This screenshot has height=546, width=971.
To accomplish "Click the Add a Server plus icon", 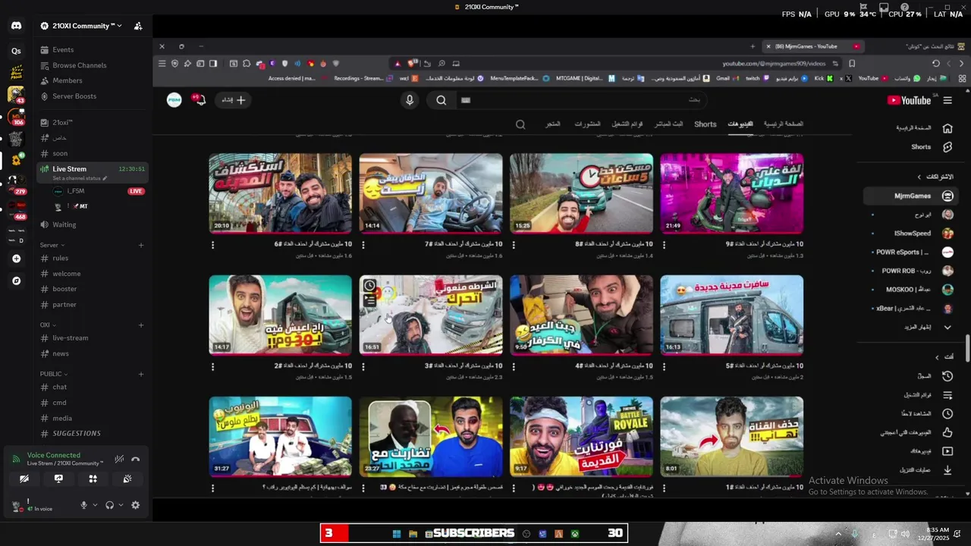I will pos(16,259).
